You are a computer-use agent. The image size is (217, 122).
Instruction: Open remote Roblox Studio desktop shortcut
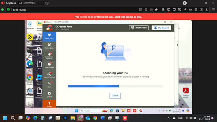(x=39, y=79)
